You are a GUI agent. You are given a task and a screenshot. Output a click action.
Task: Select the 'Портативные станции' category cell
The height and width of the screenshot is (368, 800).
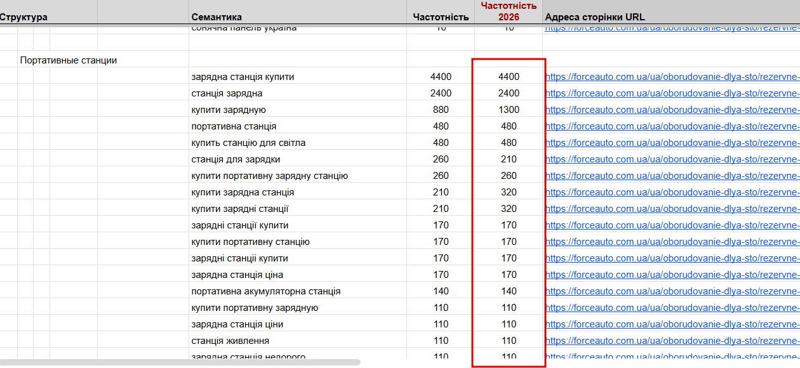tap(69, 60)
